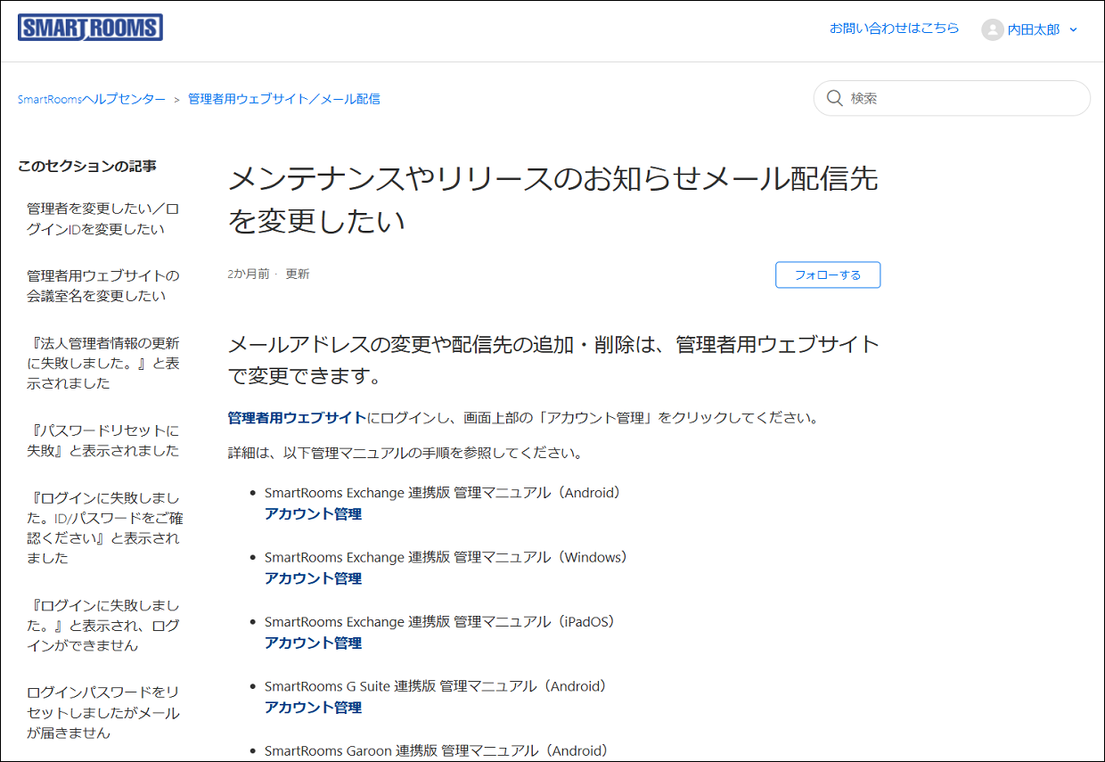This screenshot has height=762, width=1105.
Task: Open the お問い合わせはこちら contact link
Action: point(894,29)
